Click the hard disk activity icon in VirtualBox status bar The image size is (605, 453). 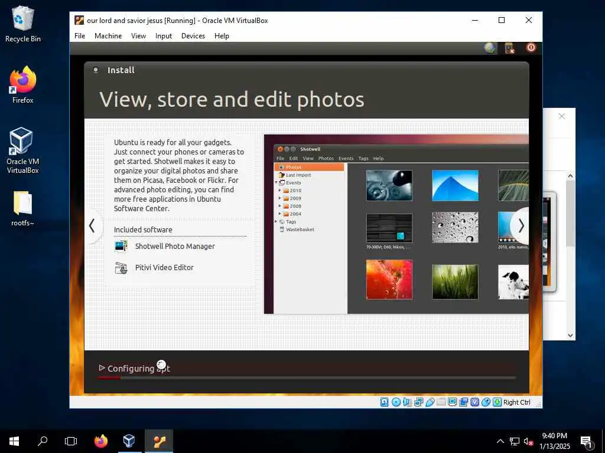click(x=384, y=402)
